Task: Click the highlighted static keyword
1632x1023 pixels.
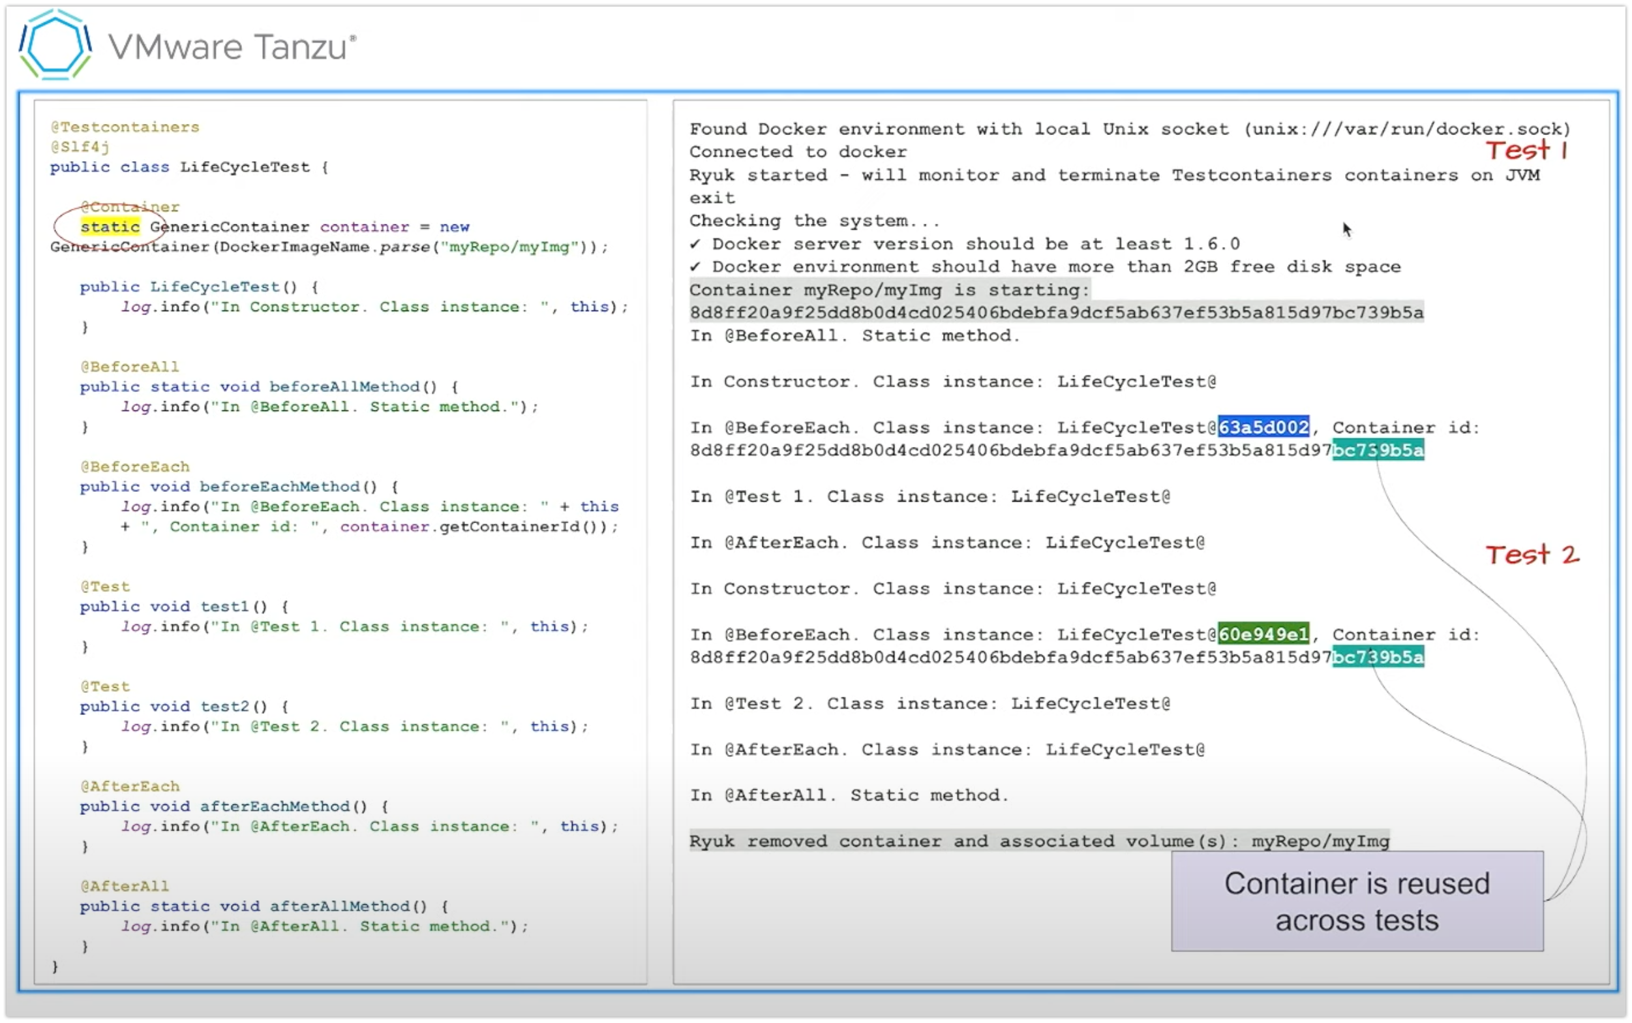Action: click(110, 226)
